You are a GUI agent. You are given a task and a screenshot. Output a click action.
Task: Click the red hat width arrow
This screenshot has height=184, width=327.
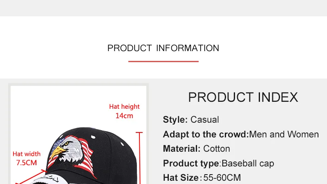click(x=31, y=177)
